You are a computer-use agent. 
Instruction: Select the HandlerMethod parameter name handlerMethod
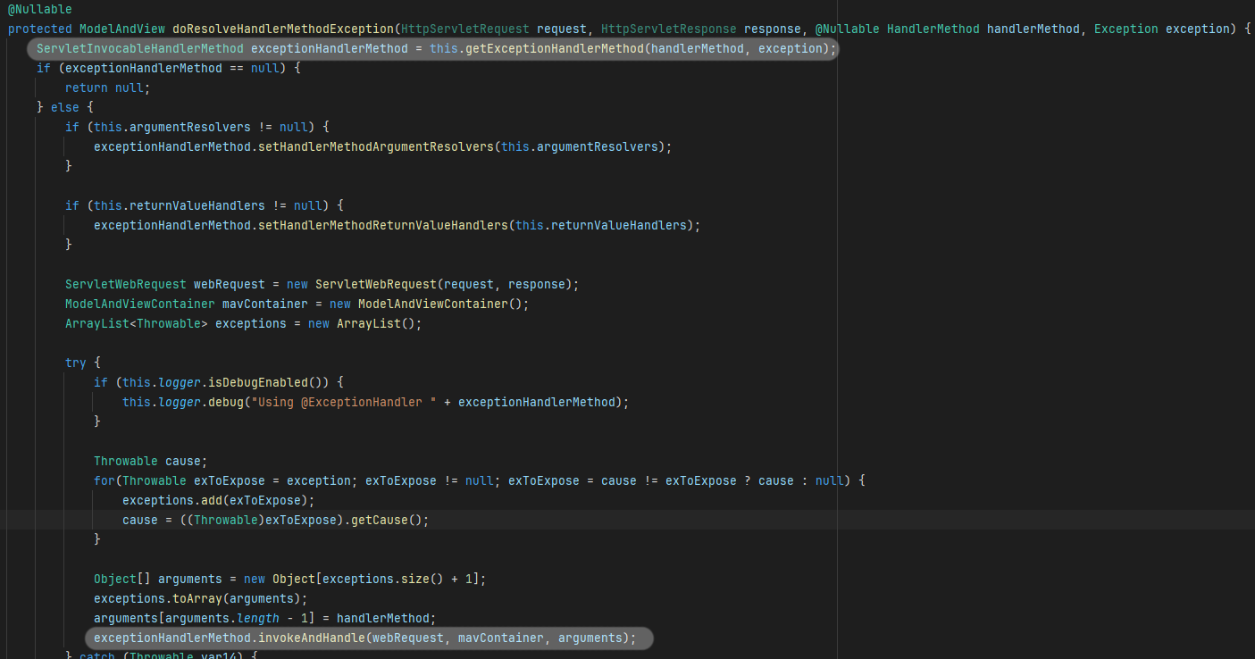[1032, 29]
